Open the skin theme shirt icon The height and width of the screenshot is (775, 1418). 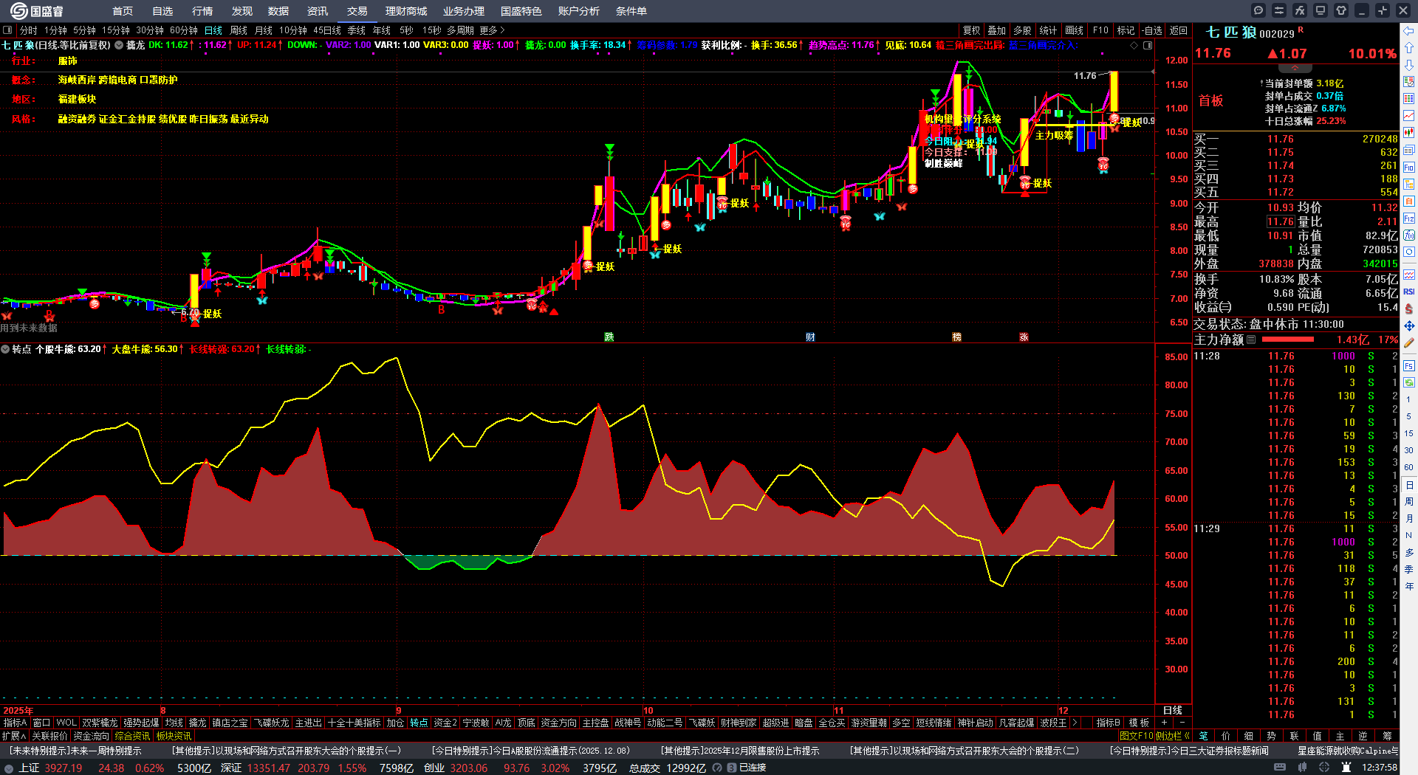[x=1341, y=10]
